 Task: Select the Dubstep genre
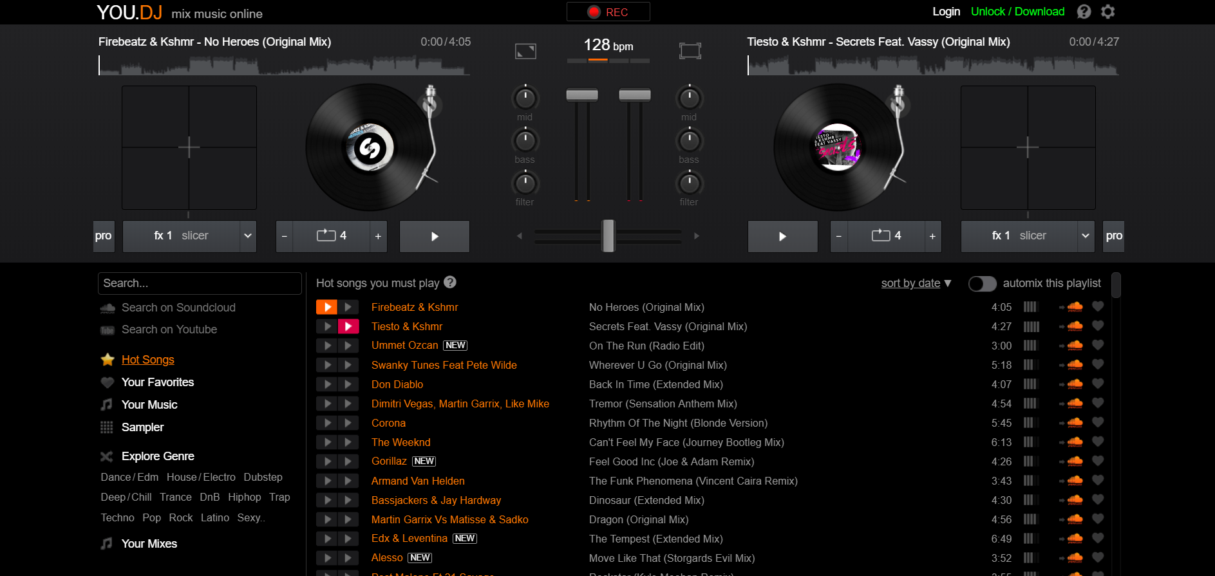click(263, 477)
